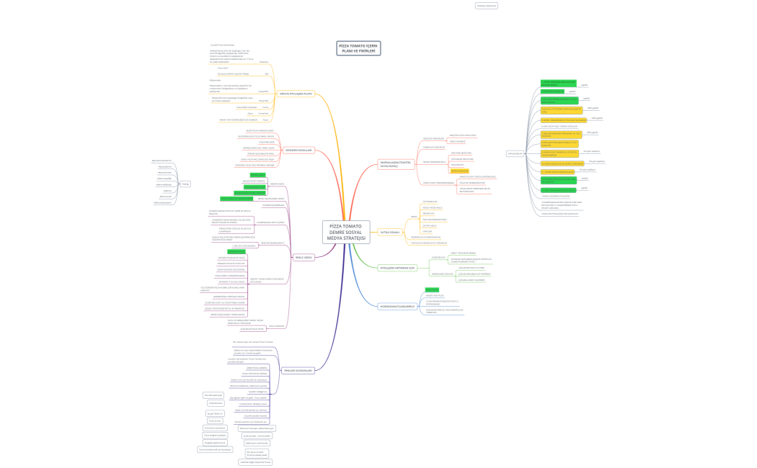Select the Pazartesi subtopic in the story plan
The width and height of the screenshot is (757, 468).
coord(264,62)
